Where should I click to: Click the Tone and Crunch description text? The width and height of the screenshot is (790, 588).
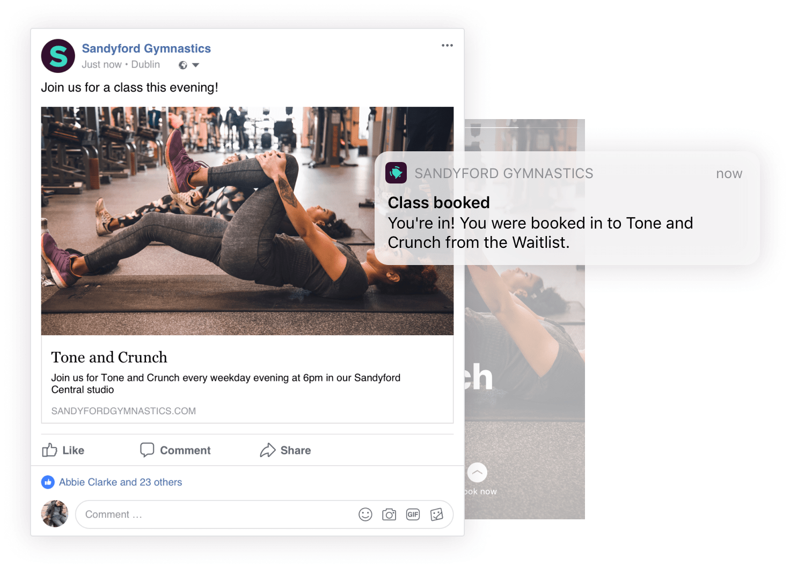(x=226, y=384)
